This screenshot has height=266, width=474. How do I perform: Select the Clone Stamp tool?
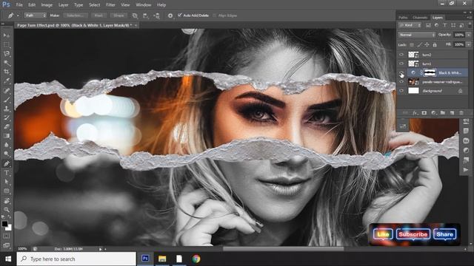click(x=7, y=109)
